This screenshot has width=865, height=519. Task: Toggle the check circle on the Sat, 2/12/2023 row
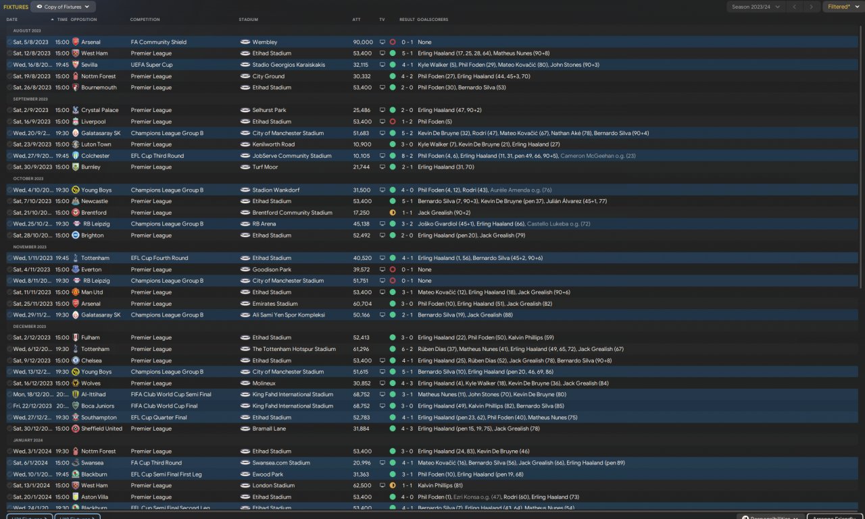[x=9, y=337]
